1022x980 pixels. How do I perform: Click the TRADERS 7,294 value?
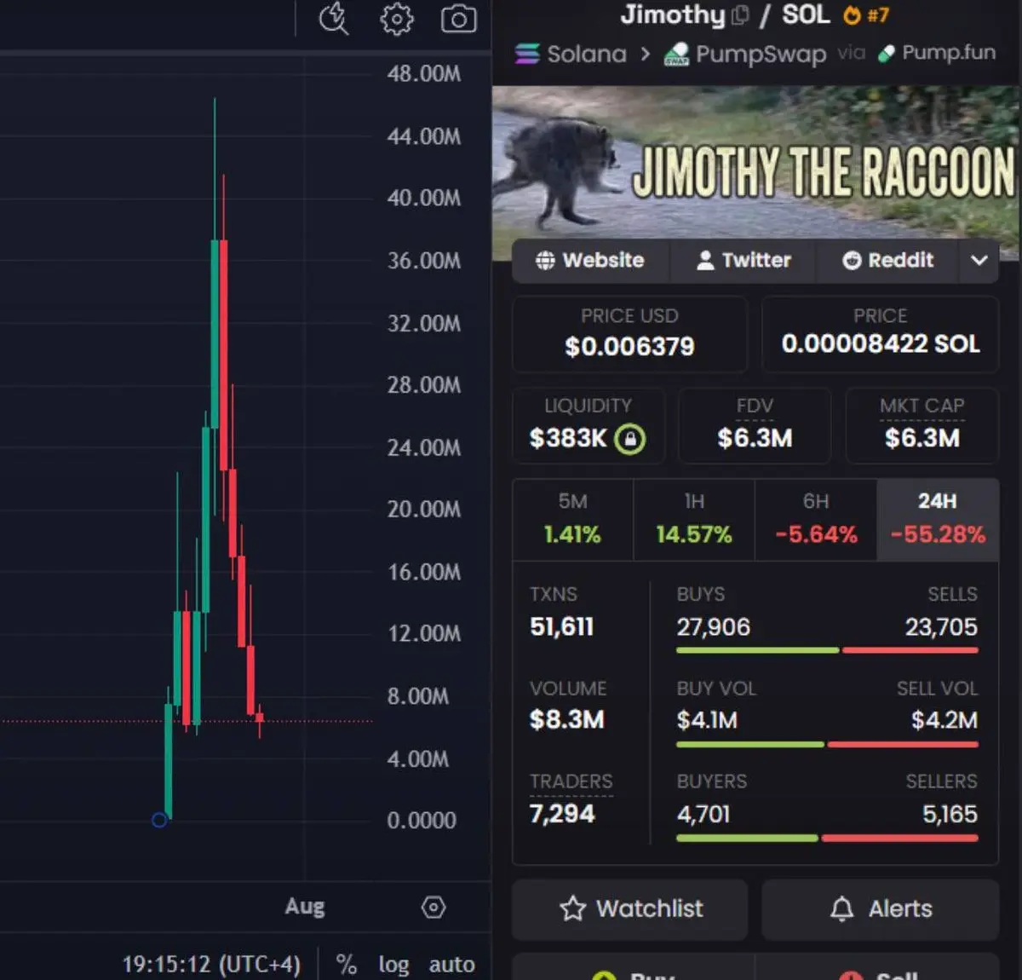pyautogui.click(x=562, y=814)
